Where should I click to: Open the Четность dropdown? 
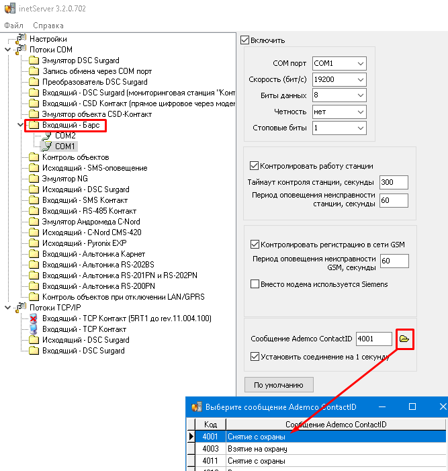click(361, 112)
